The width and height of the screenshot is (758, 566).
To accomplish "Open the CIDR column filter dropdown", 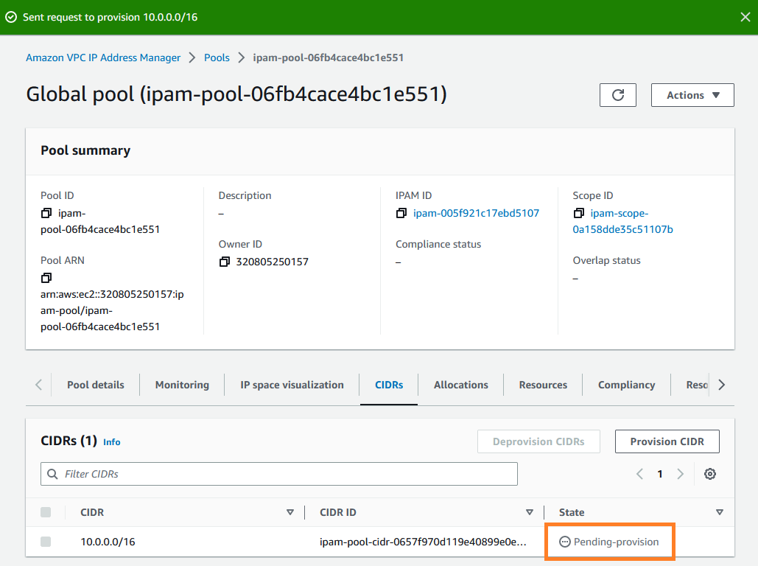I will [x=290, y=511].
